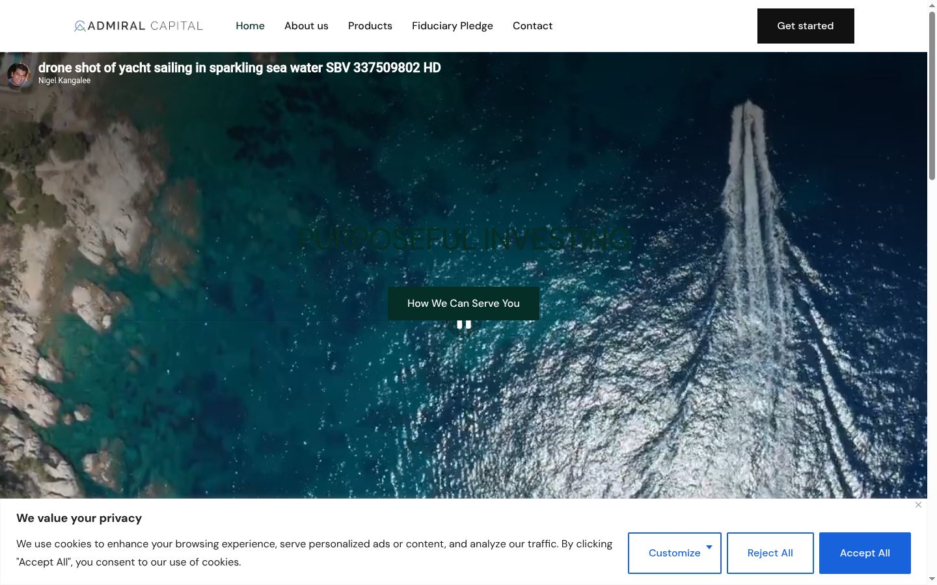Open the drone shot yacht video title link
This screenshot has width=937, height=585.
pyautogui.click(x=239, y=68)
